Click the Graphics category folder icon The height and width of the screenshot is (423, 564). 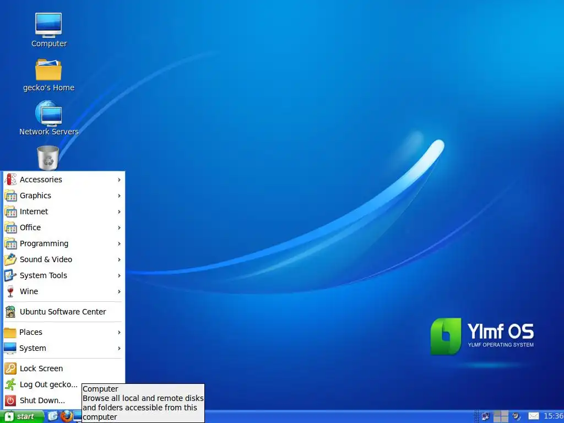pos(10,196)
